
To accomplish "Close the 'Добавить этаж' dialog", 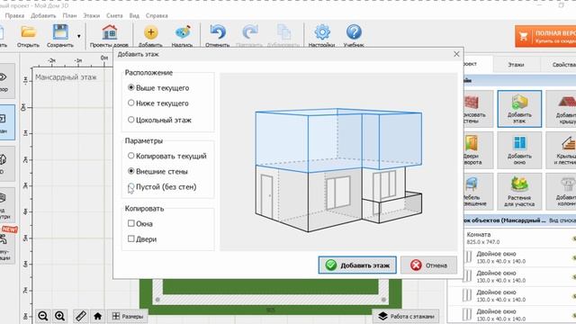I will pyautogui.click(x=456, y=54).
